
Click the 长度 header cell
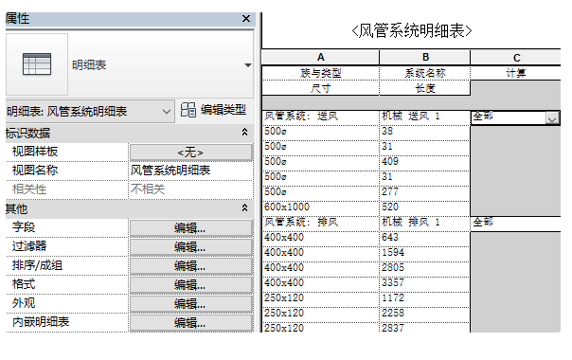425,88
